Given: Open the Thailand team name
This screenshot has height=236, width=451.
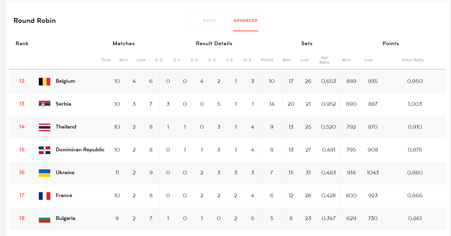Looking at the screenshot, I should (x=66, y=127).
